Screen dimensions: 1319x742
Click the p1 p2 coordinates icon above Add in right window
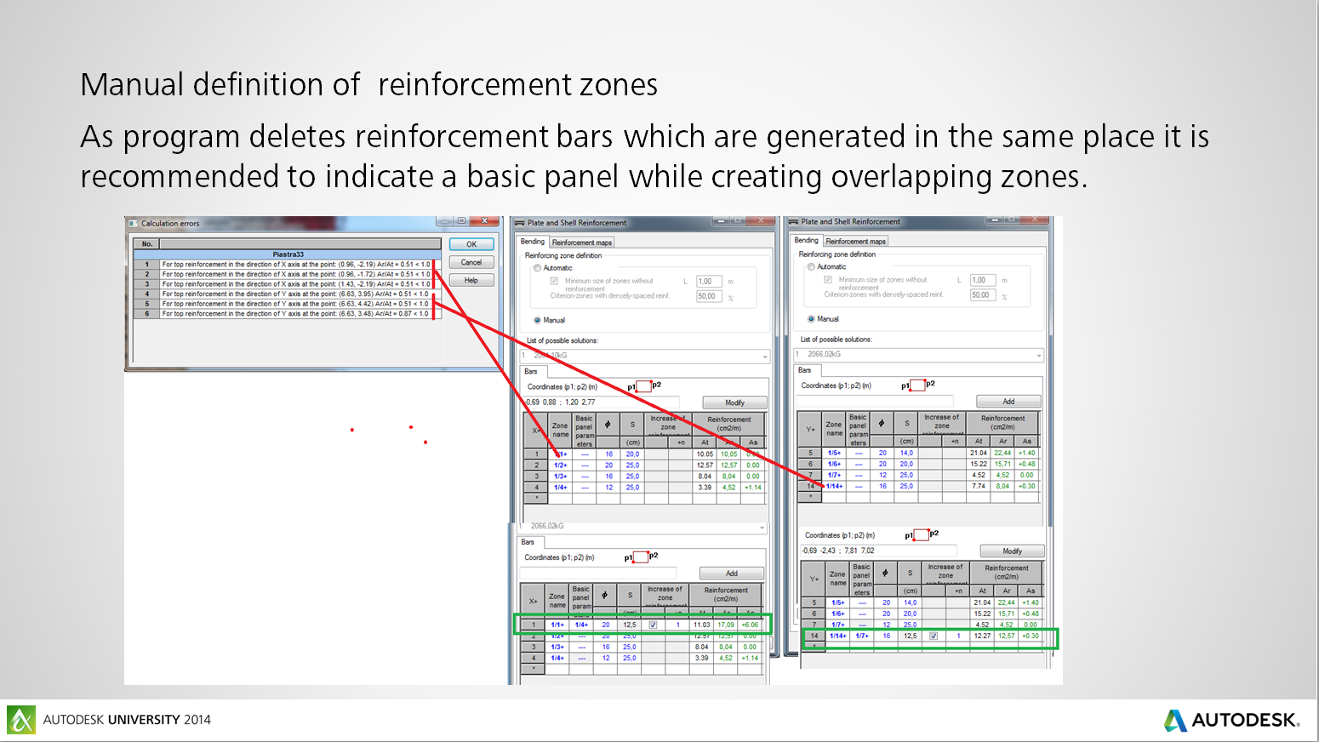pos(918,385)
